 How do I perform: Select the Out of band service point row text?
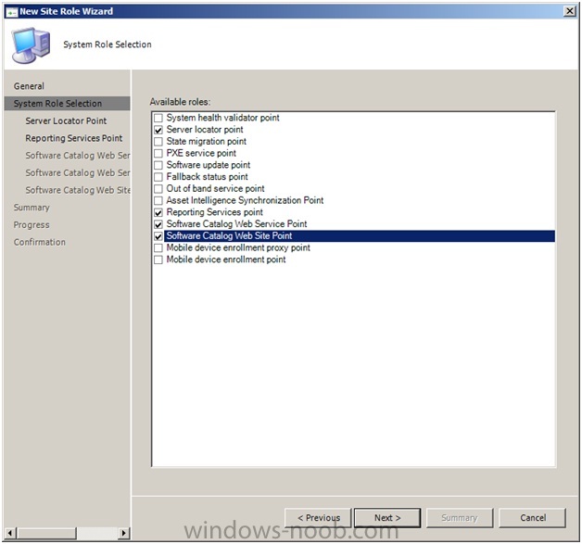[215, 188]
